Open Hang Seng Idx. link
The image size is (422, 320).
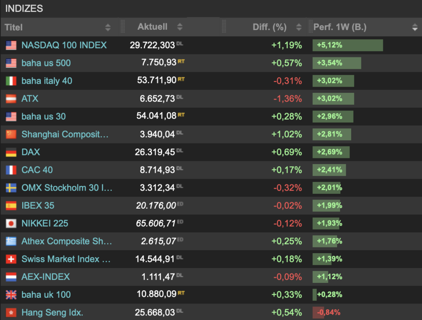tap(52, 313)
